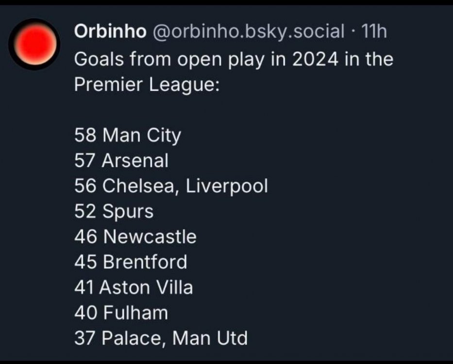The width and height of the screenshot is (453, 364).
Task: Click the "Goals from open play" text line
Action: pyautogui.click(x=233, y=59)
